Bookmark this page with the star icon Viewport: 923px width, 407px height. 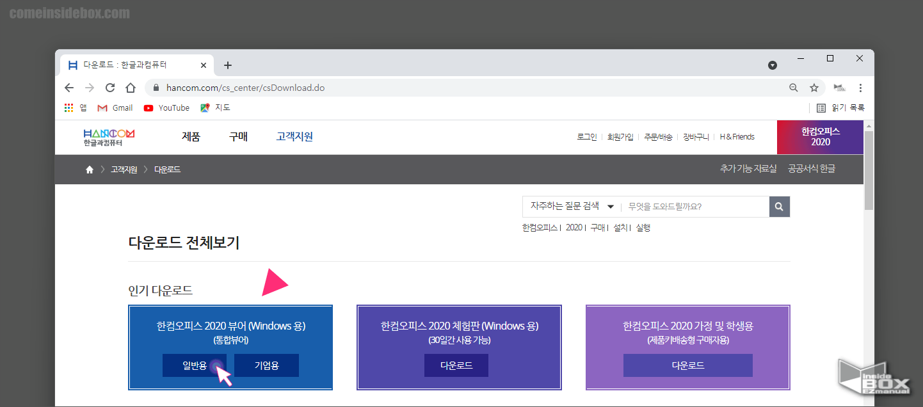point(814,88)
